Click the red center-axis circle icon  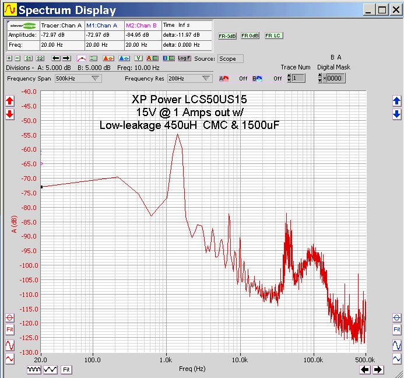tap(10, 318)
